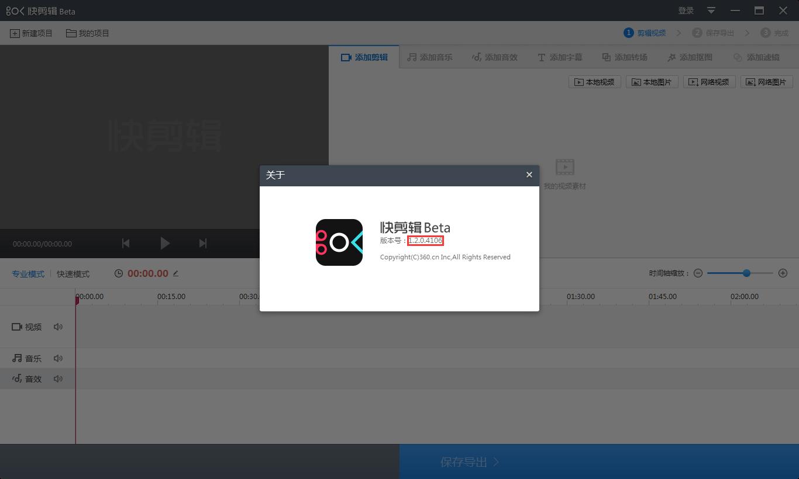The height and width of the screenshot is (479, 799).
Task: Switch to 快速模式
Action: [x=73, y=274]
